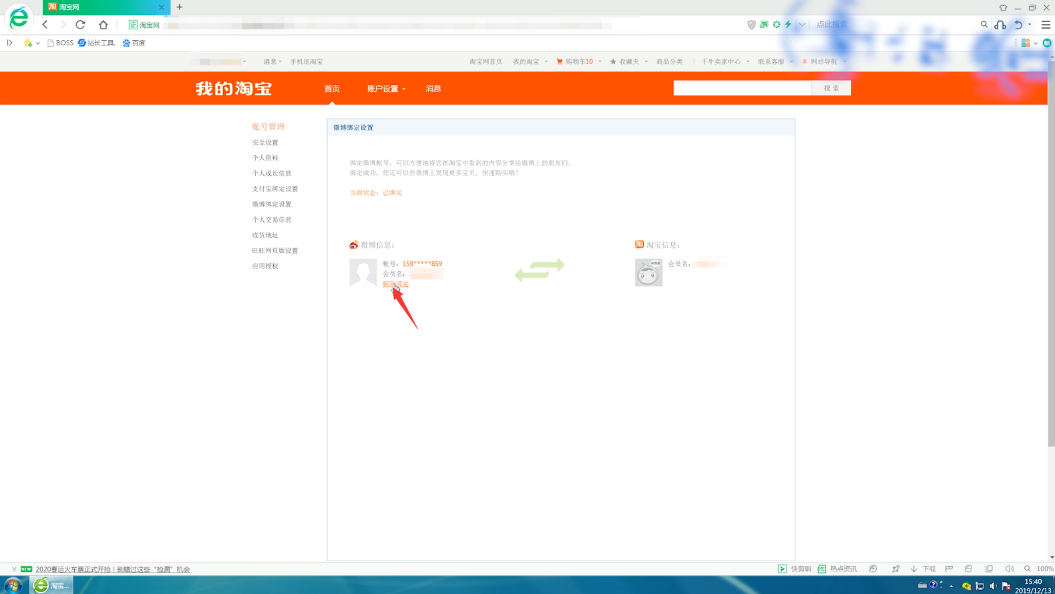This screenshot has height=594, width=1055.
Task: Open 旺旺网页版设置 in sidebar
Action: pos(275,251)
